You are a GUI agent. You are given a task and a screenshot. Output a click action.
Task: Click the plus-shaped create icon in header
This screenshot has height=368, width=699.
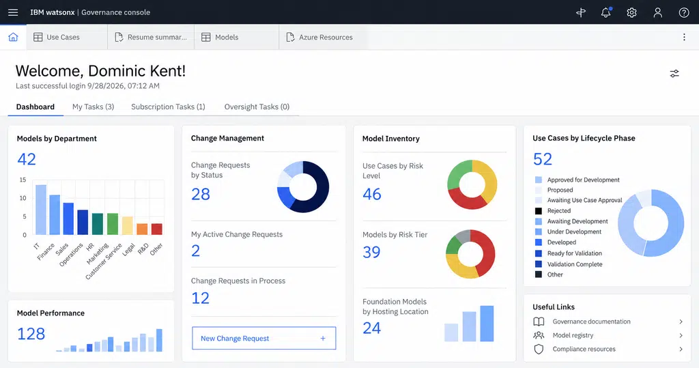(580, 12)
